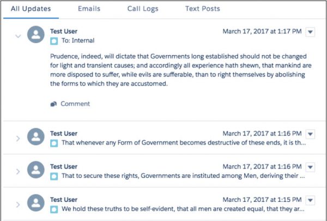Switch to the Call Logs tab
The image size is (327, 221).
143,9
